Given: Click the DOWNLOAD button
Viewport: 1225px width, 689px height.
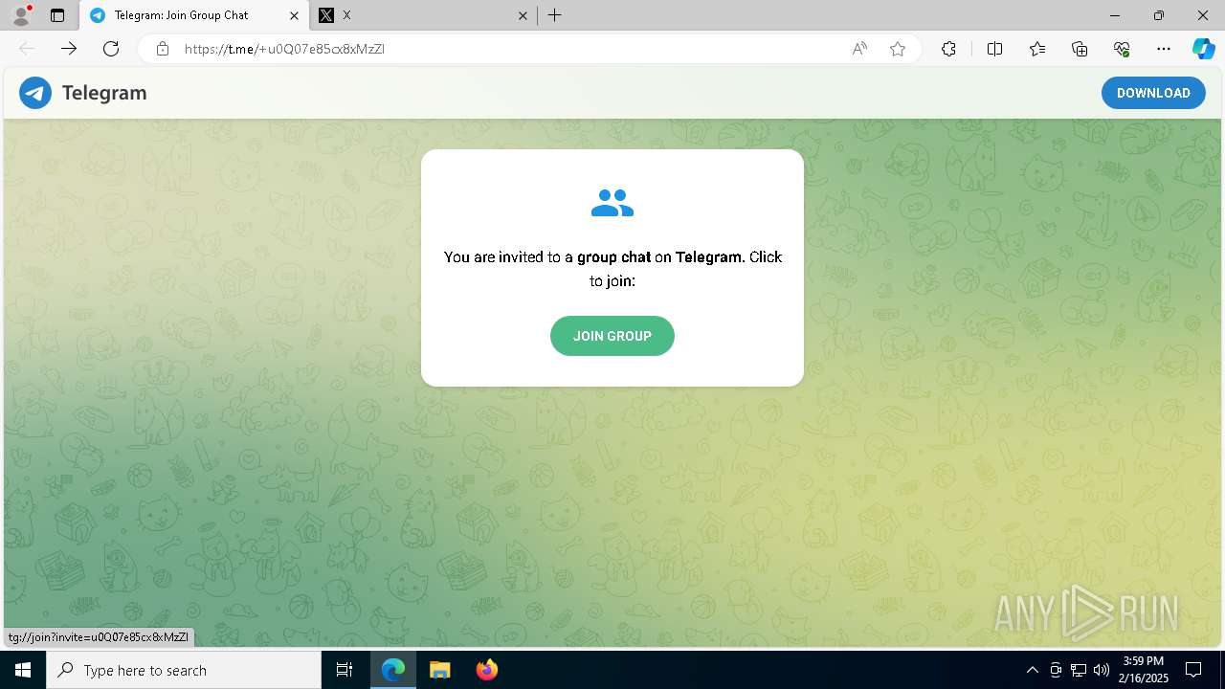Looking at the screenshot, I should pos(1153,93).
